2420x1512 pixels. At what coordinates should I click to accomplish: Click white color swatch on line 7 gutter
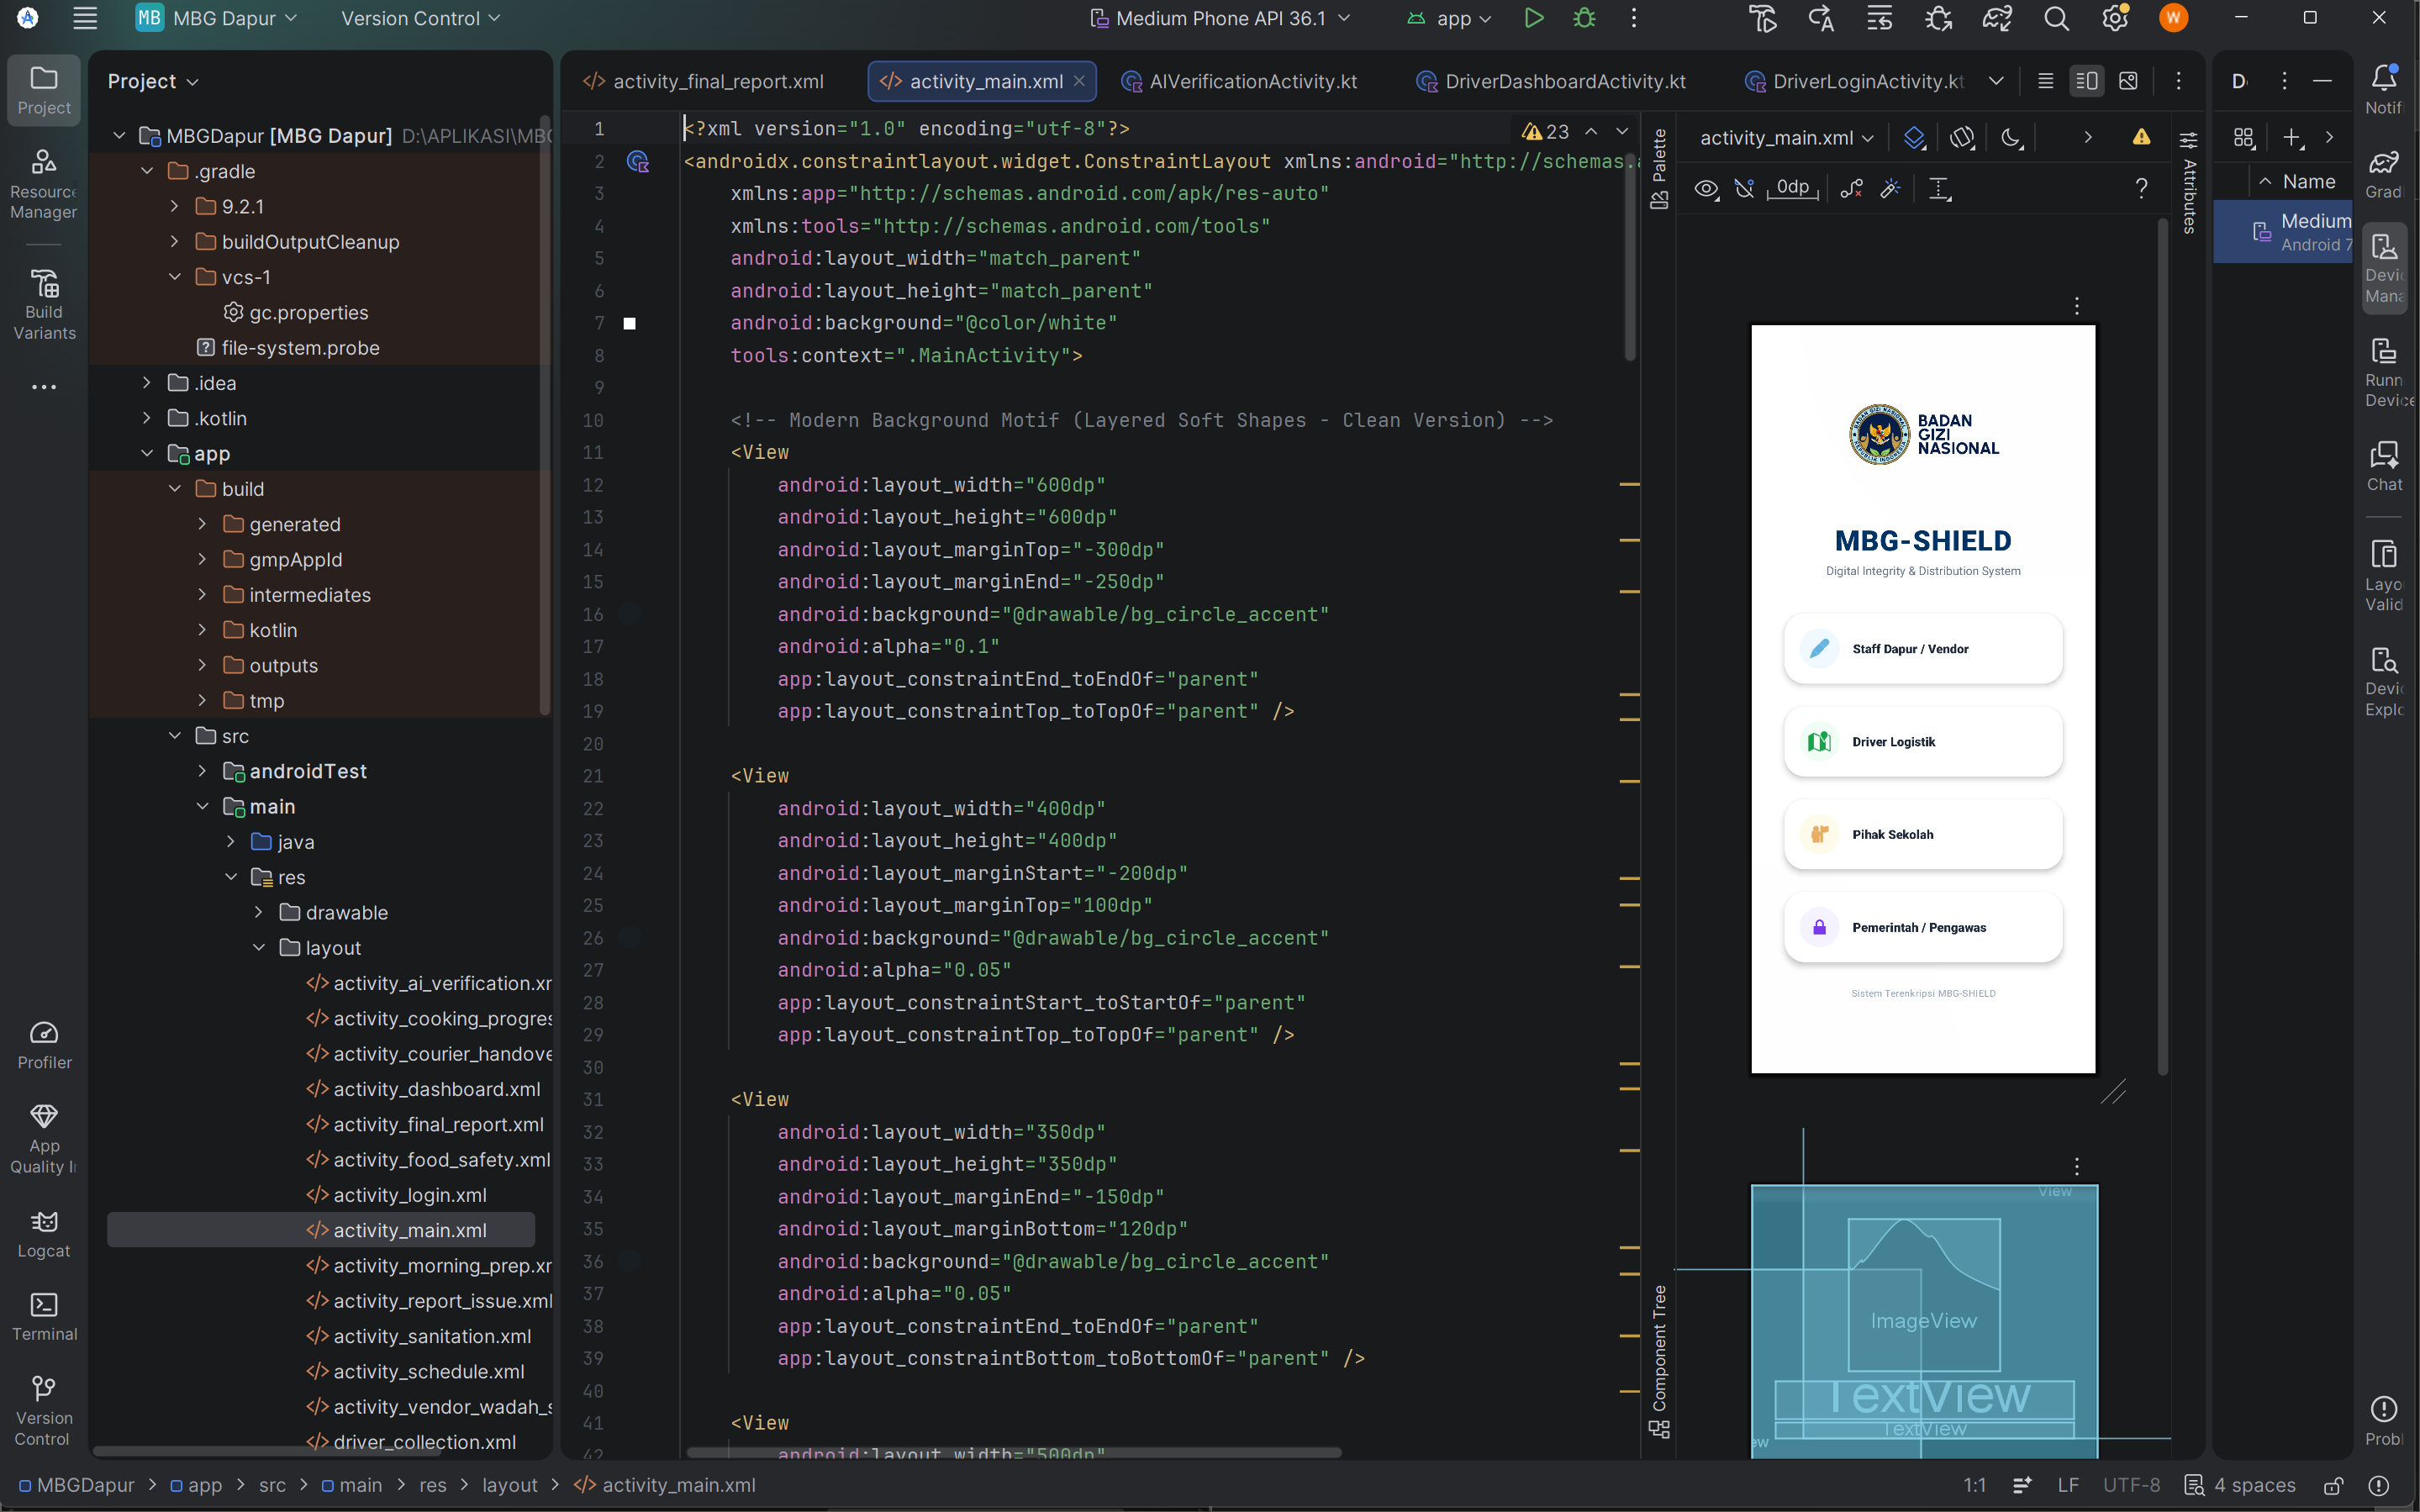(630, 323)
